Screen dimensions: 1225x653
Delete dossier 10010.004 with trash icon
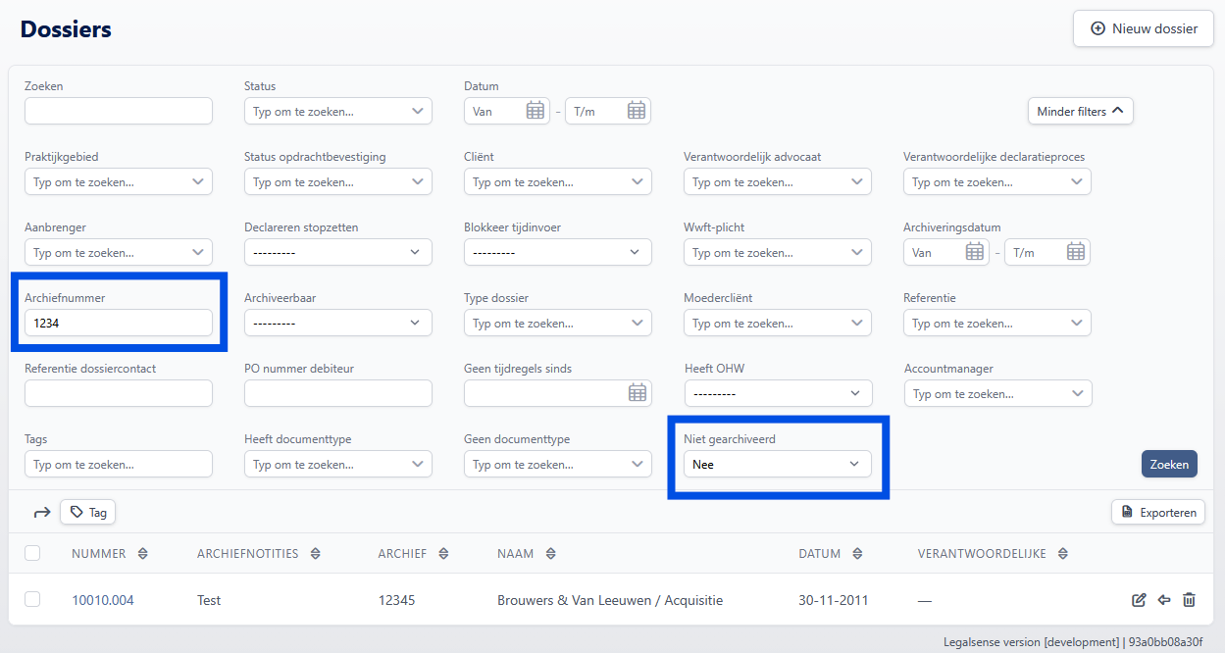coord(1189,600)
